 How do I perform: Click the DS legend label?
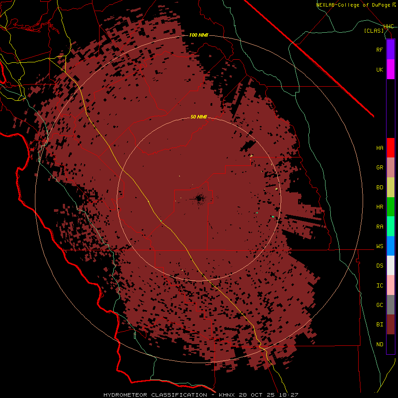pyautogui.click(x=379, y=266)
